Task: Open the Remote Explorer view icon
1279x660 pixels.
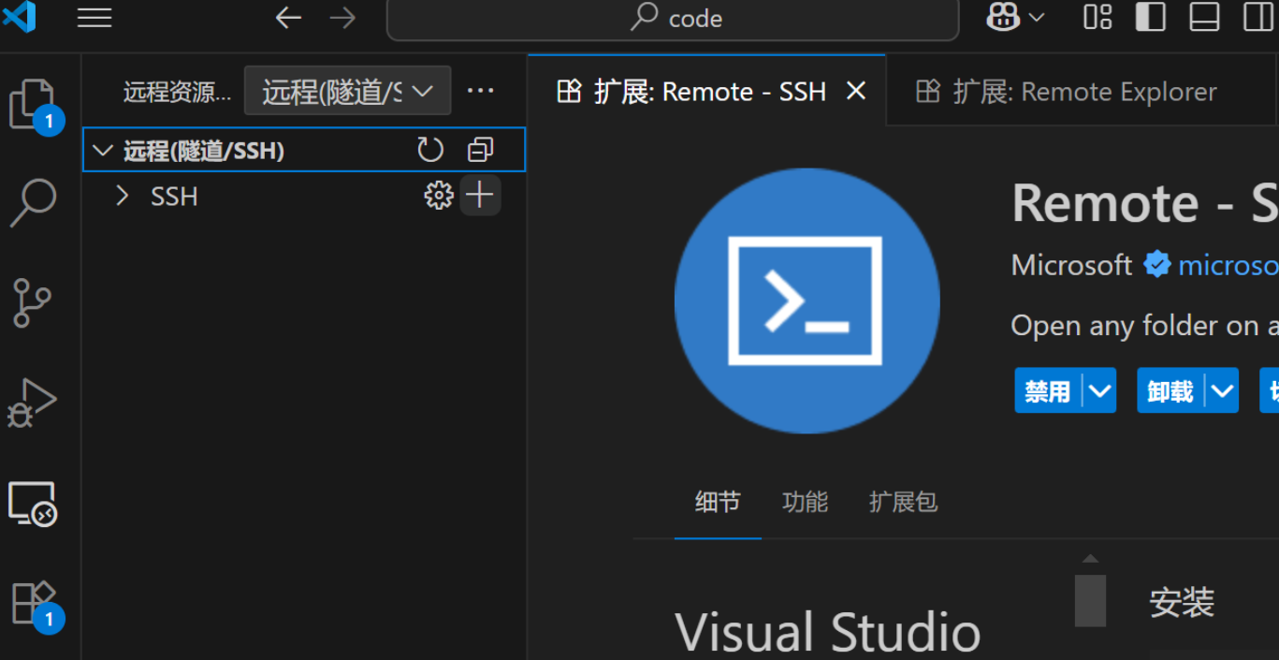Action: (33, 505)
